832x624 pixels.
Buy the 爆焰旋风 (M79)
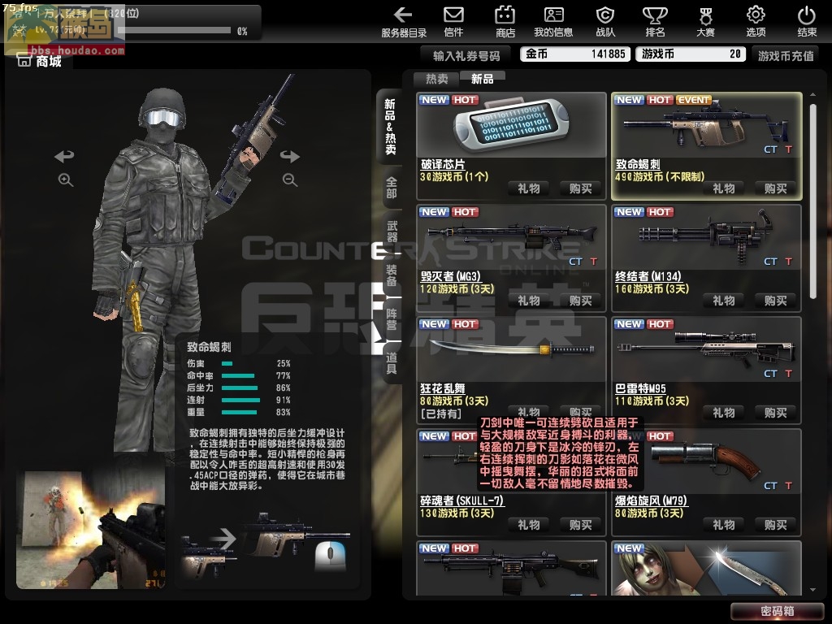775,525
